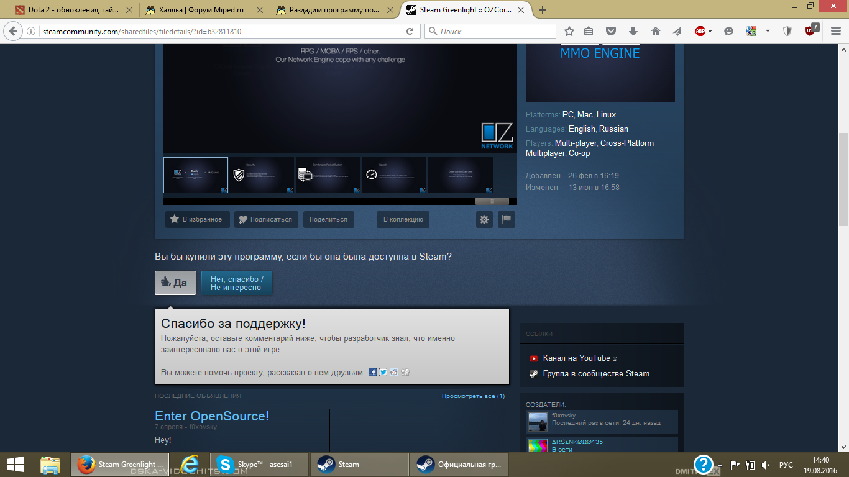The image size is (849, 477).
Task: Click the В коллекцию button
Action: pos(403,219)
